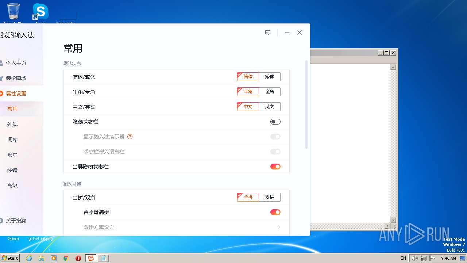Open the volume speaker tray icon
Image resolution: width=467 pixels, height=263 pixels.
[415, 258]
